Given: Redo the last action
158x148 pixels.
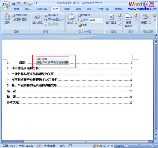Looking at the screenshot, I should coord(25,3).
